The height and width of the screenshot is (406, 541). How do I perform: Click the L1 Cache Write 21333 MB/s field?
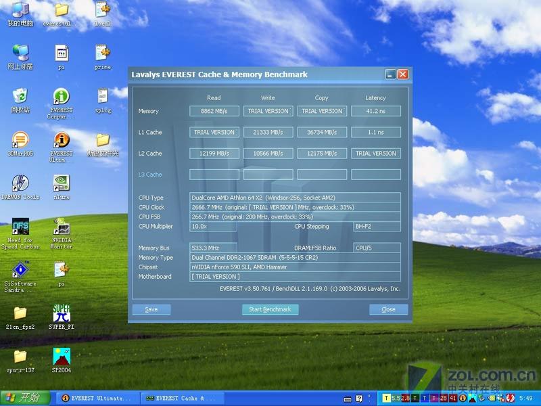[268, 132]
